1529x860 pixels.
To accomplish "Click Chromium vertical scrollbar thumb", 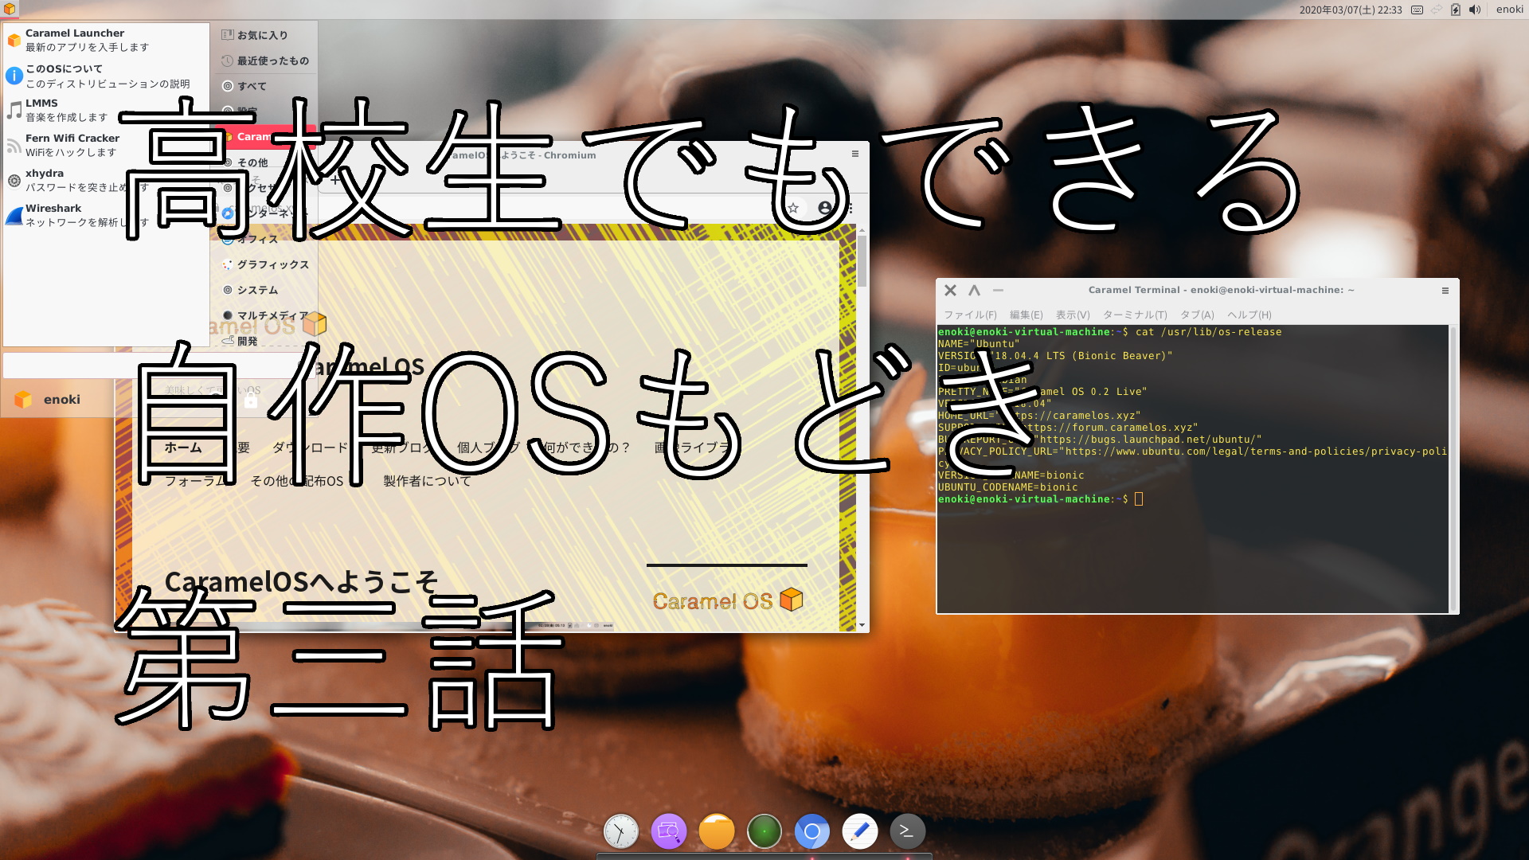I will [x=862, y=260].
